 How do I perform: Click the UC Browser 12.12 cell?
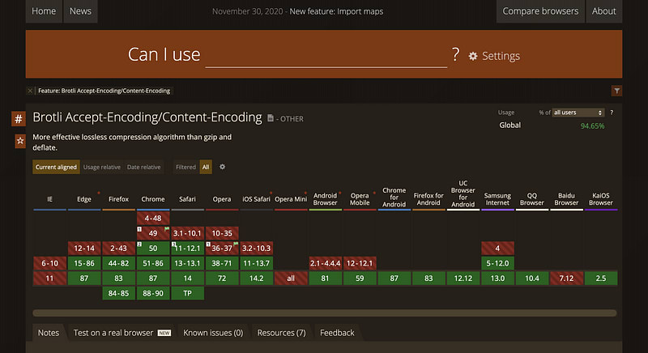463,279
